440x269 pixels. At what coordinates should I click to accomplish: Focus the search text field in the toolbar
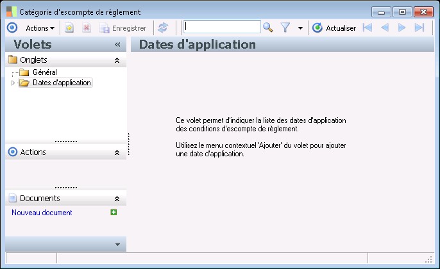click(222, 27)
